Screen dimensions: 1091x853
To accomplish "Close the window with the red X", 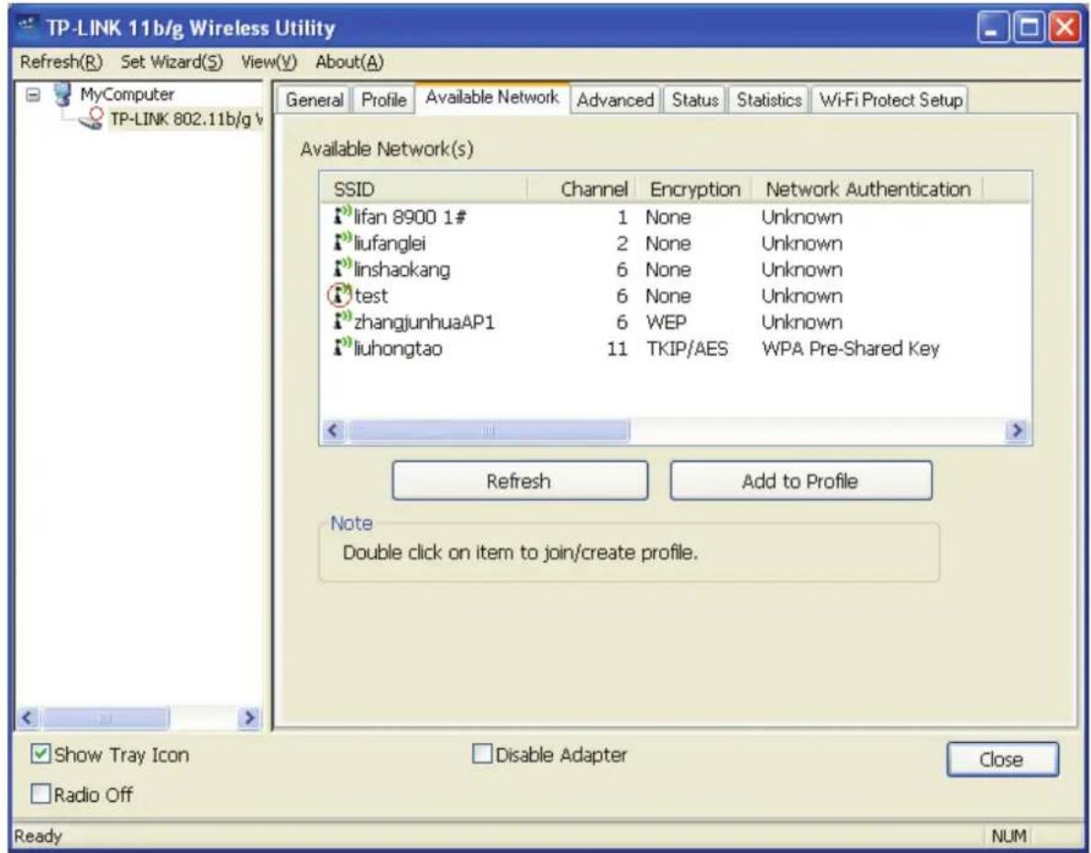I will click(x=1064, y=27).
